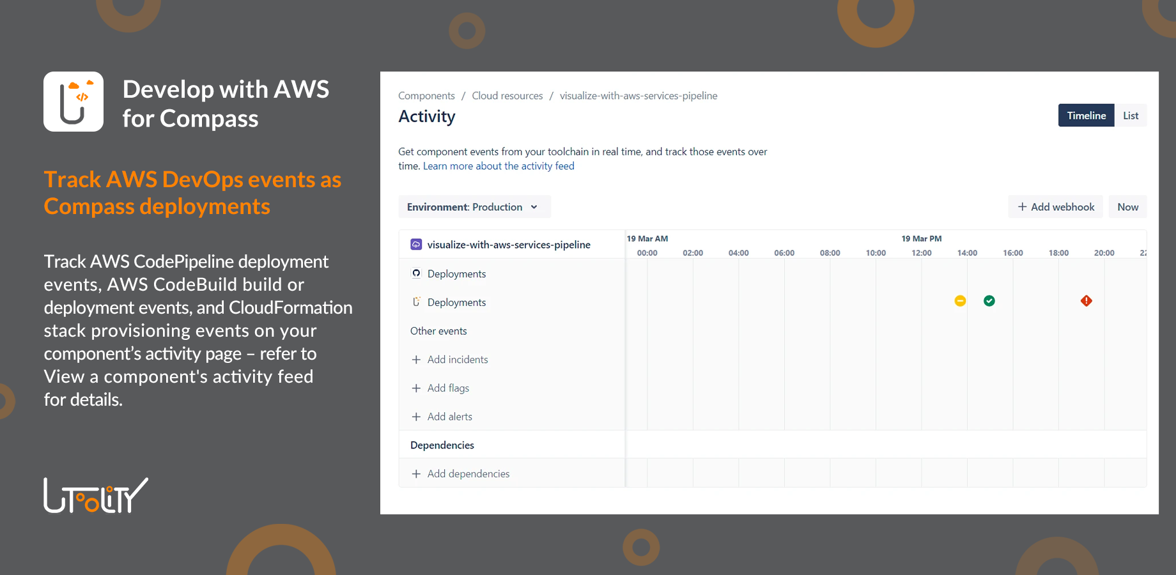The image size is (1176, 575).
Task: Click the plus icon for Add alerts
Action: click(416, 417)
